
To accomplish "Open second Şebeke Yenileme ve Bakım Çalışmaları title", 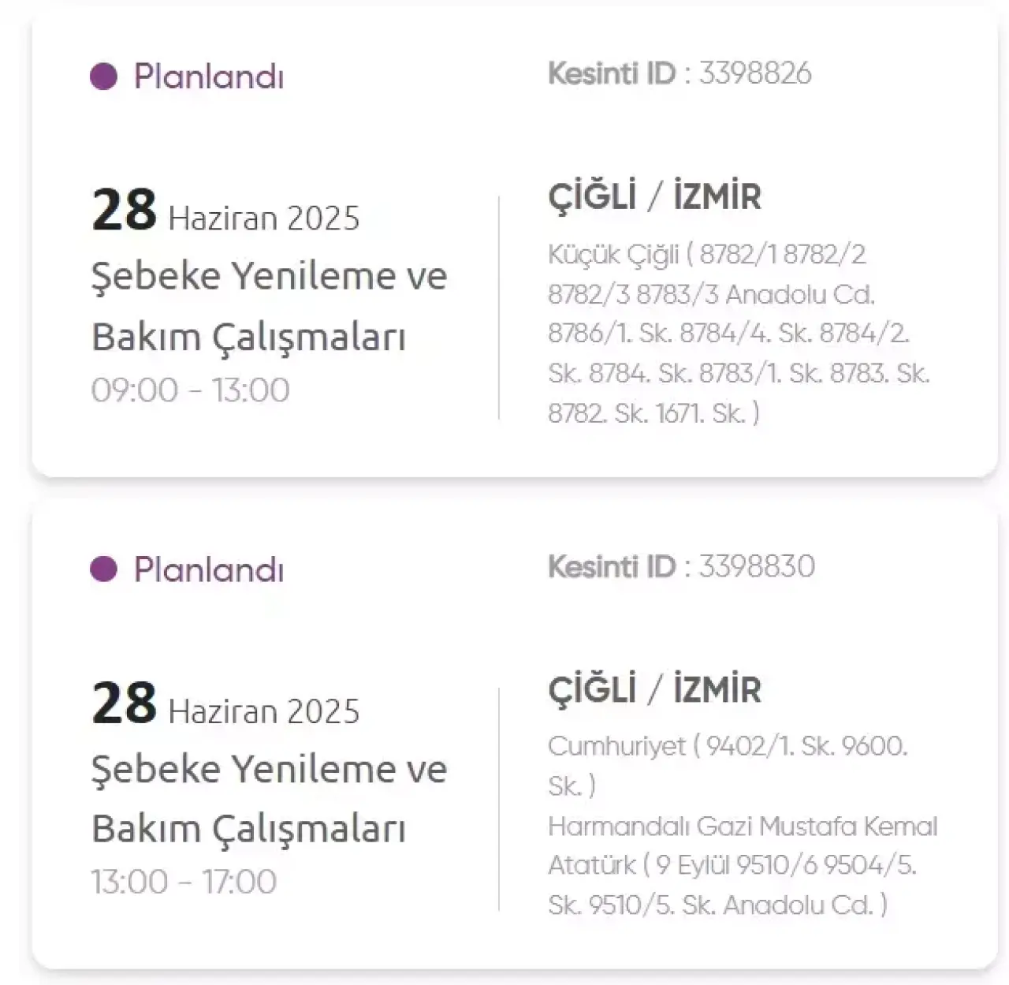I will coord(269,798).
